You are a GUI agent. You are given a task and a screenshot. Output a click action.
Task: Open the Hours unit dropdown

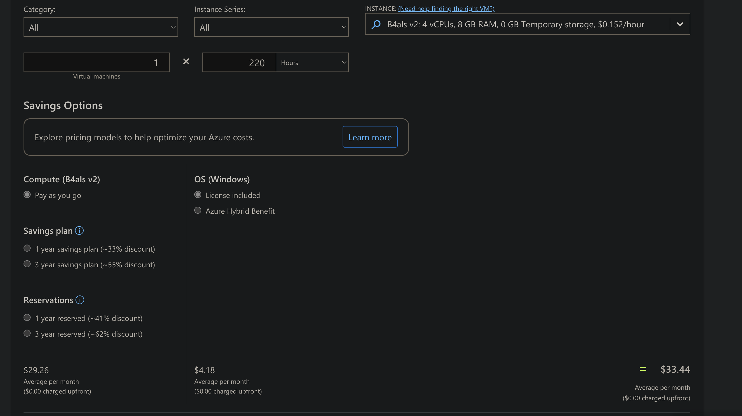pyautogui.click(x=312, y=62)
